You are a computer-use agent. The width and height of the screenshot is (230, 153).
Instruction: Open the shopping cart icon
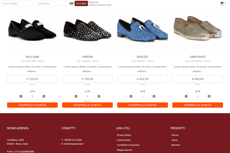click(222, 3)
